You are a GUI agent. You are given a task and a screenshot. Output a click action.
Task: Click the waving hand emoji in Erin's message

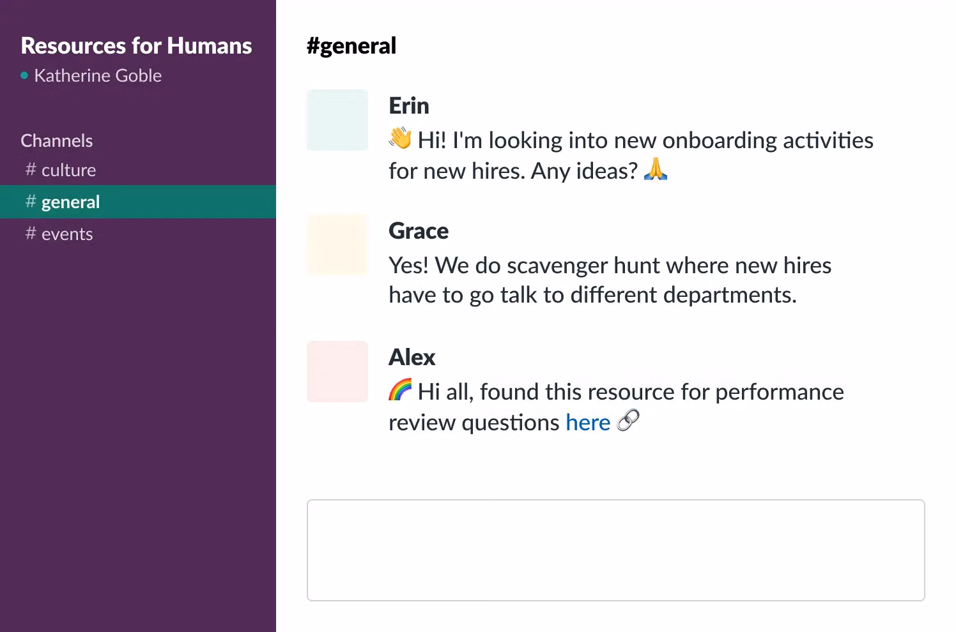coord(400,139)
